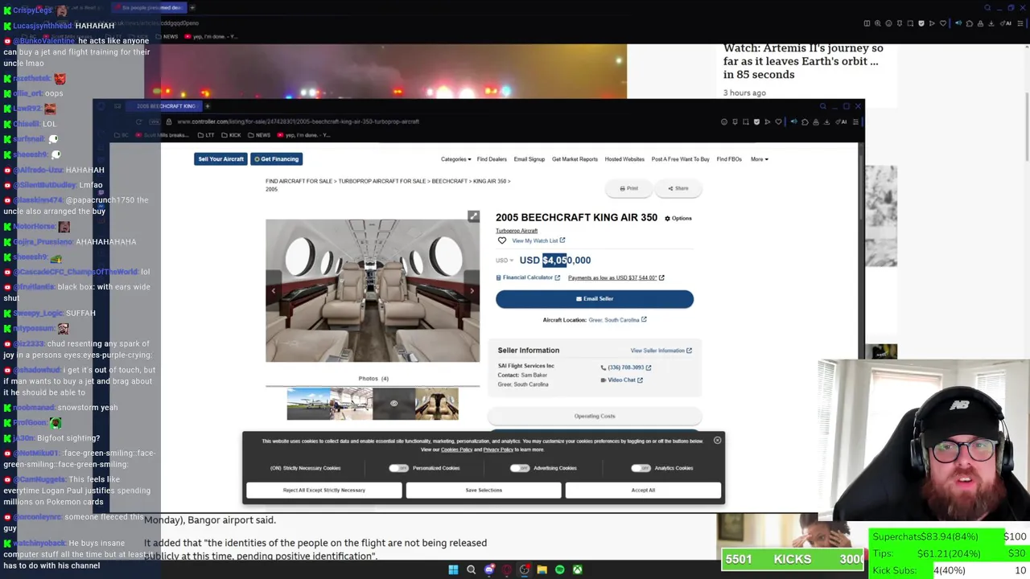Select the cabin seat thumbnail

(x=437, y=404)
